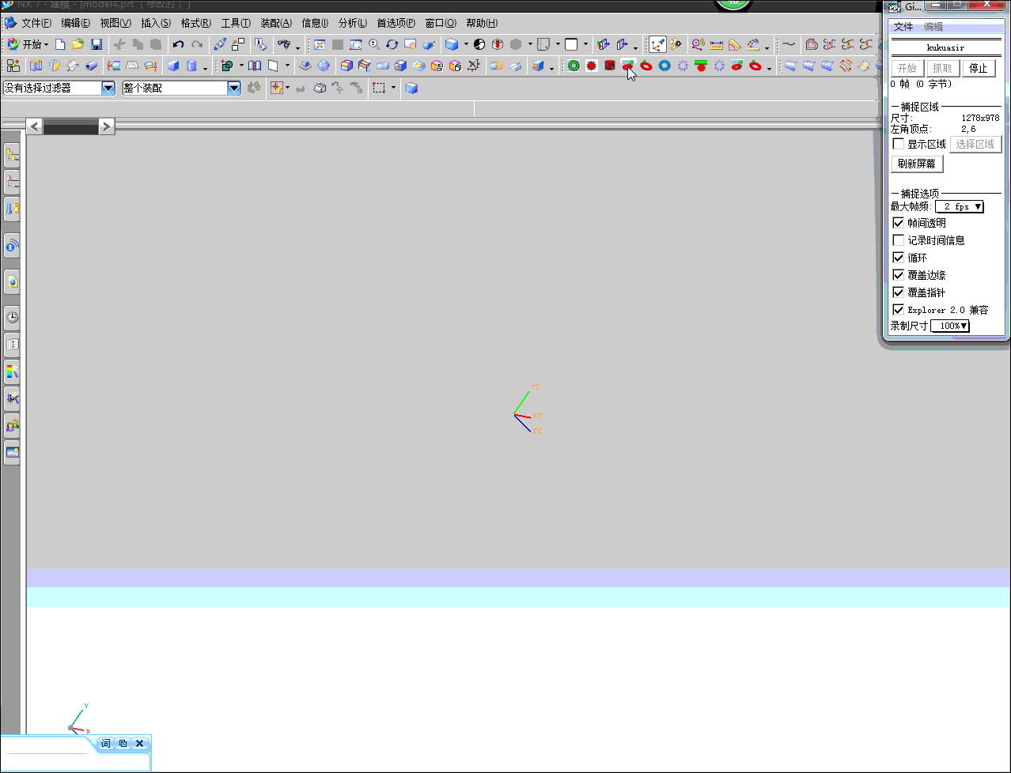Toggle the 覆盖边缘 checkbox
Image resolution: width=1011 pixels, height=773 pixels.
(899, 275)
